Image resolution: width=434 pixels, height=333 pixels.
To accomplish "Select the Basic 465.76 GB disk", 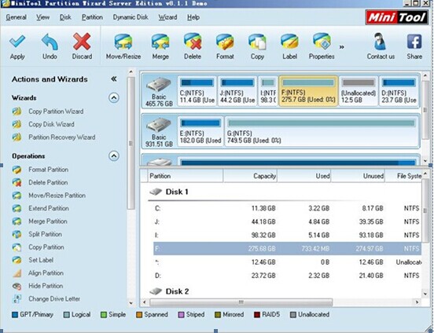I will click(x=159, y=92).
